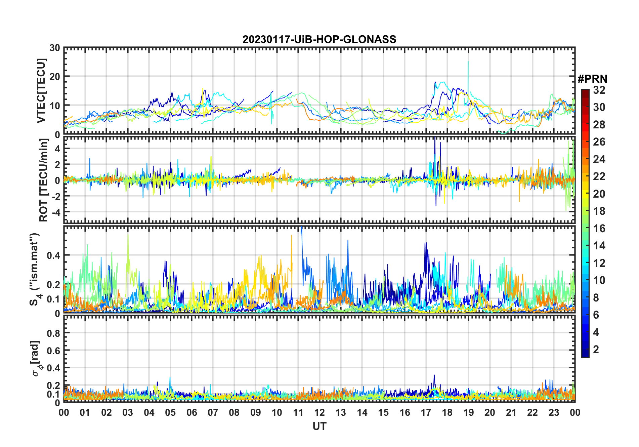
Task: Click the 10 tick label on VTEC axis
Action: tap(55, 106)
